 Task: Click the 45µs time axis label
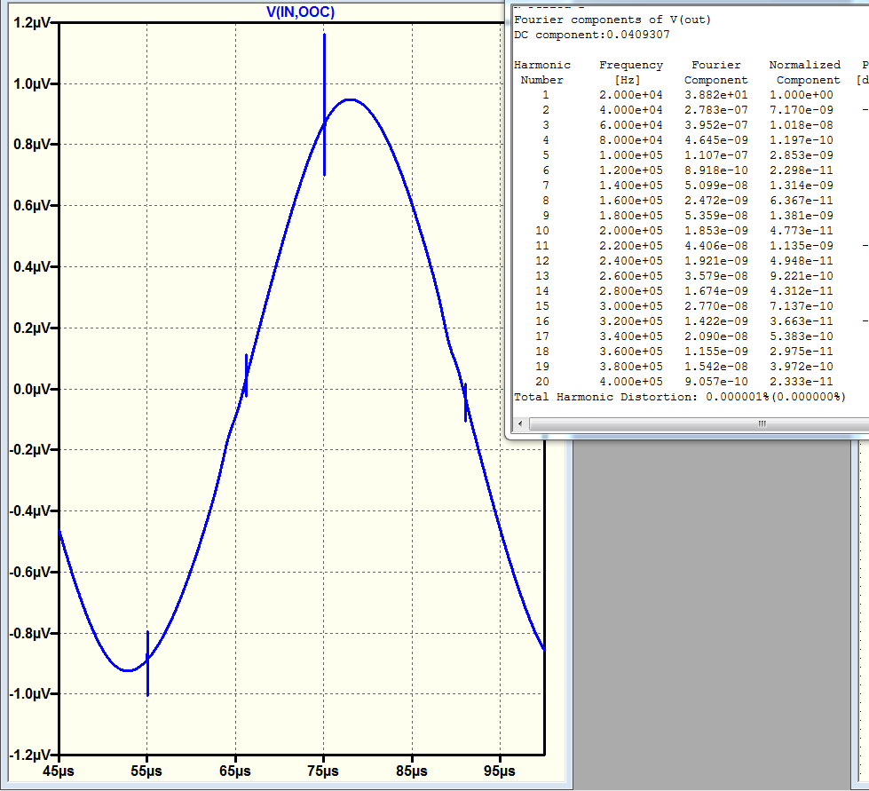[x=59, y=771]
